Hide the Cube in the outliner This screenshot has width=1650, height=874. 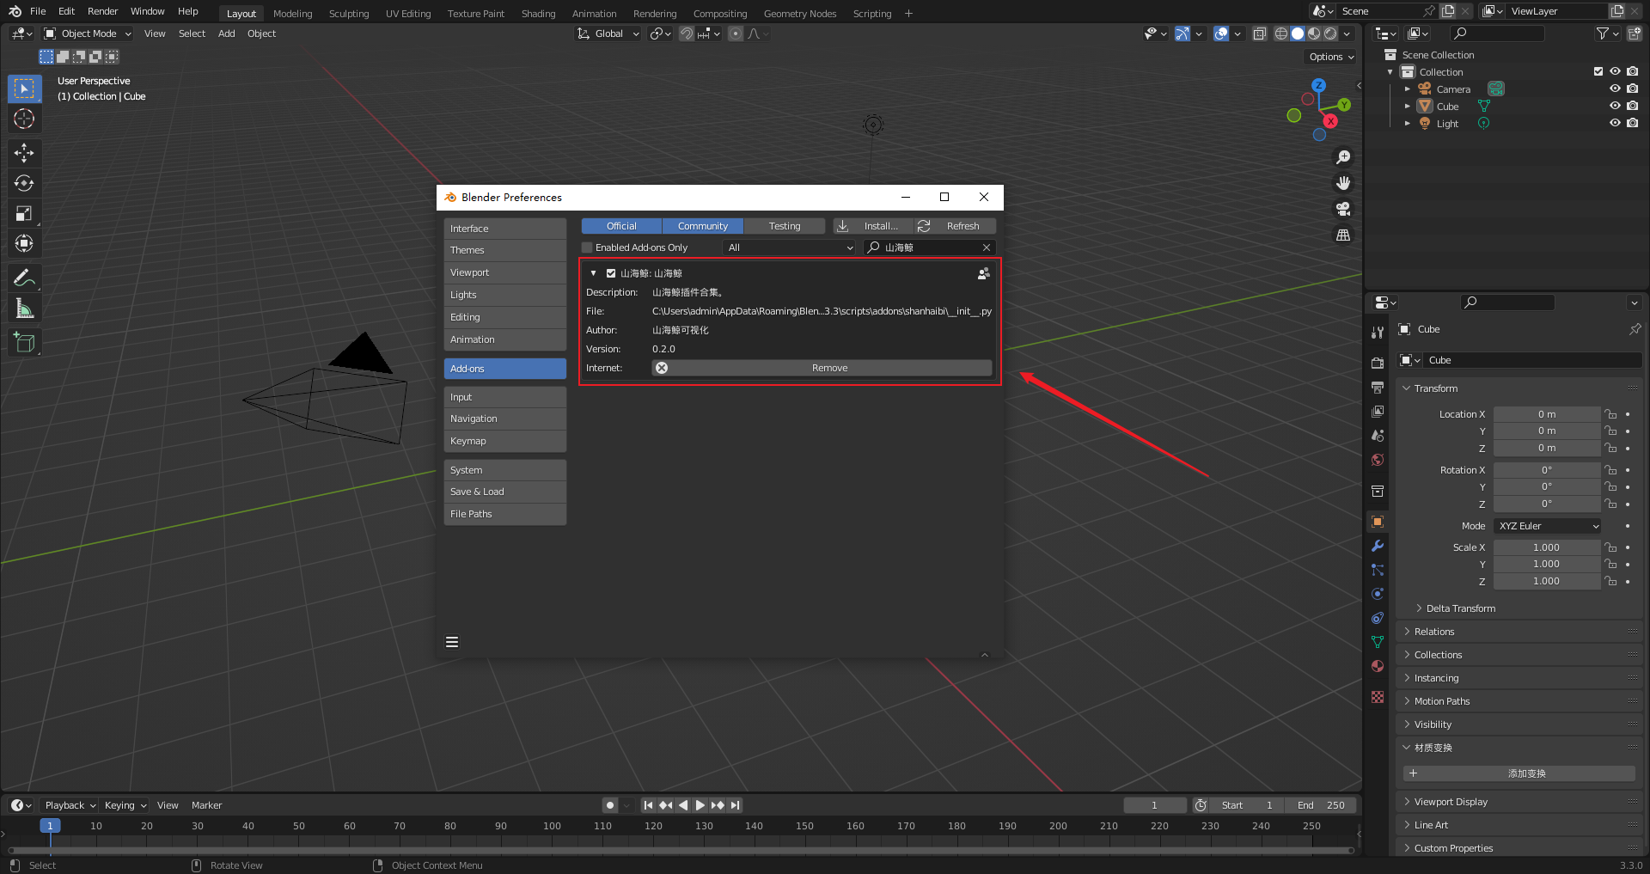pyautogui.click(x=1615, y=106)
